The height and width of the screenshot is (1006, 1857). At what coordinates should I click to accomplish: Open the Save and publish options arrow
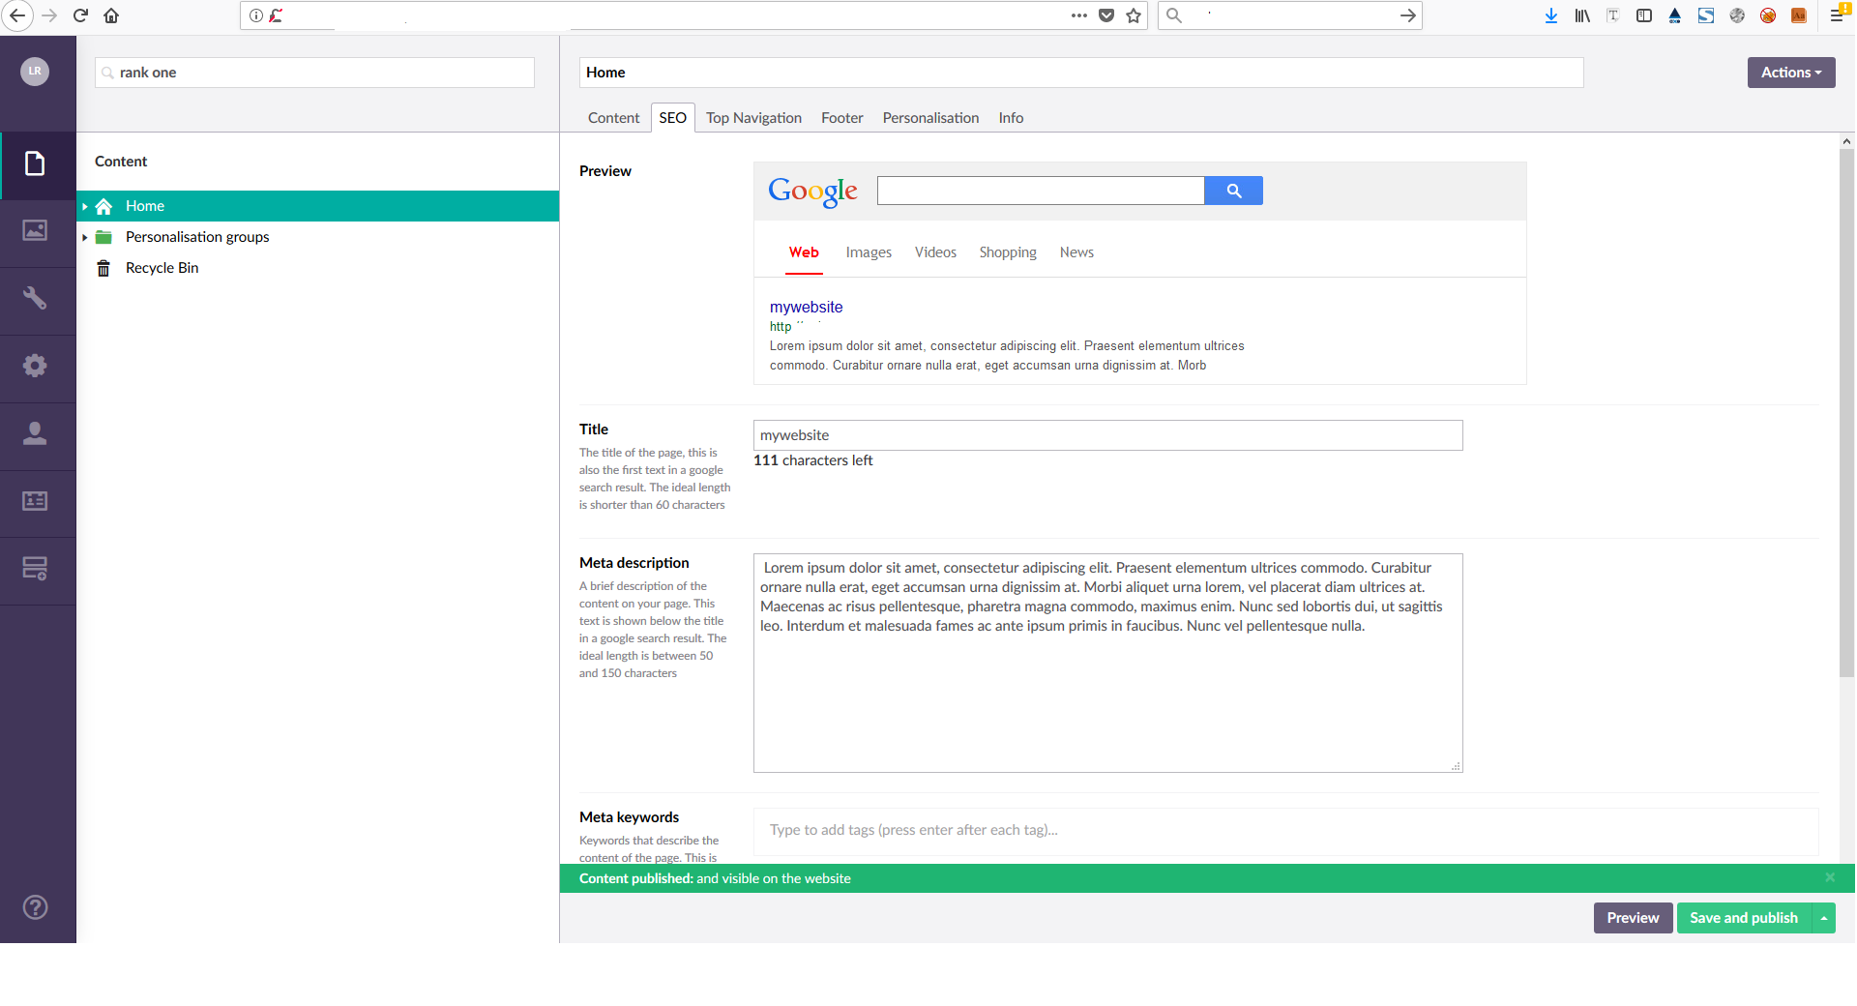coord(1824,918)
